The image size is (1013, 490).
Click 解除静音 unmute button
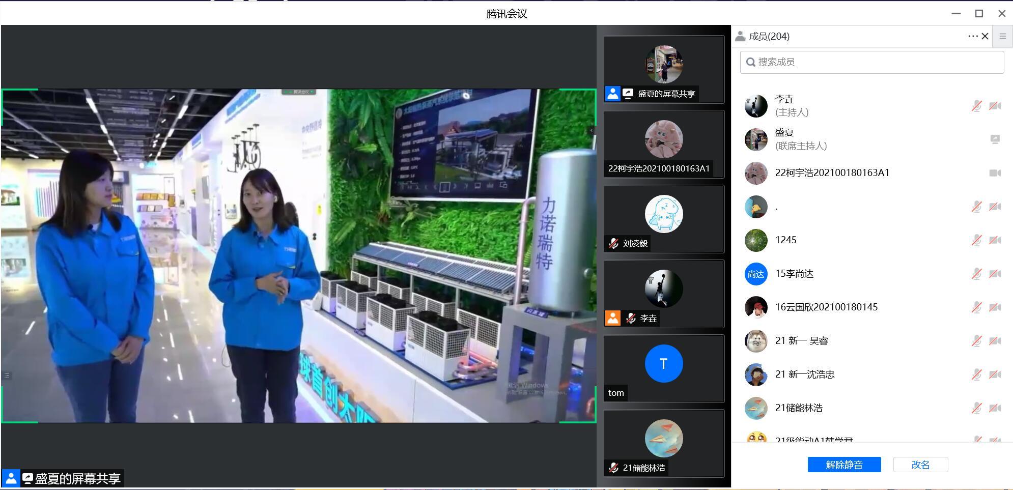point(844,465)
